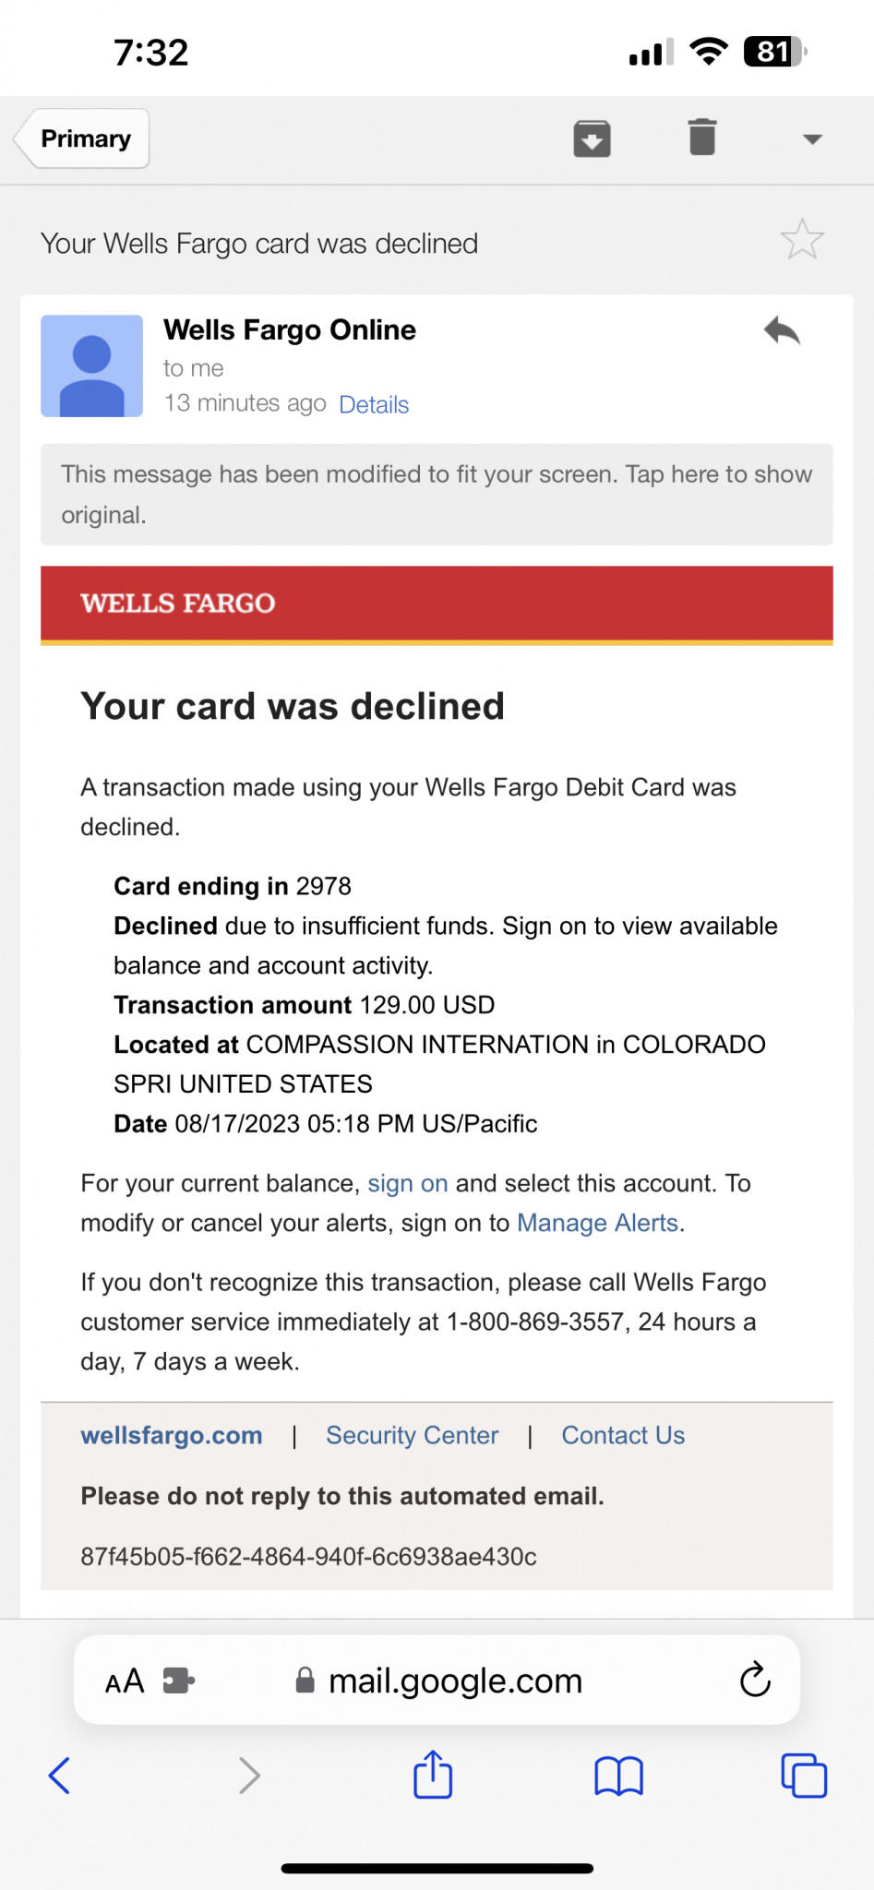
Task: Archive this email with the archive icon
Action: (x=592, y=139)
